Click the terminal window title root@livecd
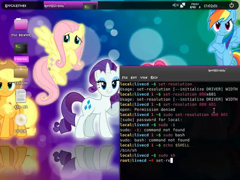Viewport: 240px width, 180px height. [217, 71]
